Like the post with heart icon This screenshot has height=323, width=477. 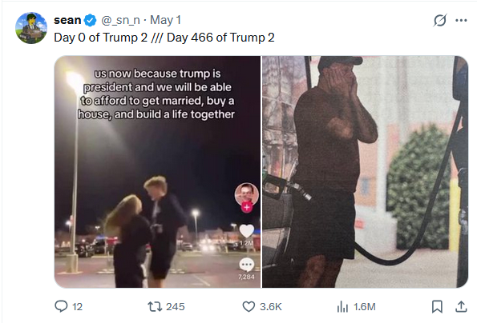point(249,307)
